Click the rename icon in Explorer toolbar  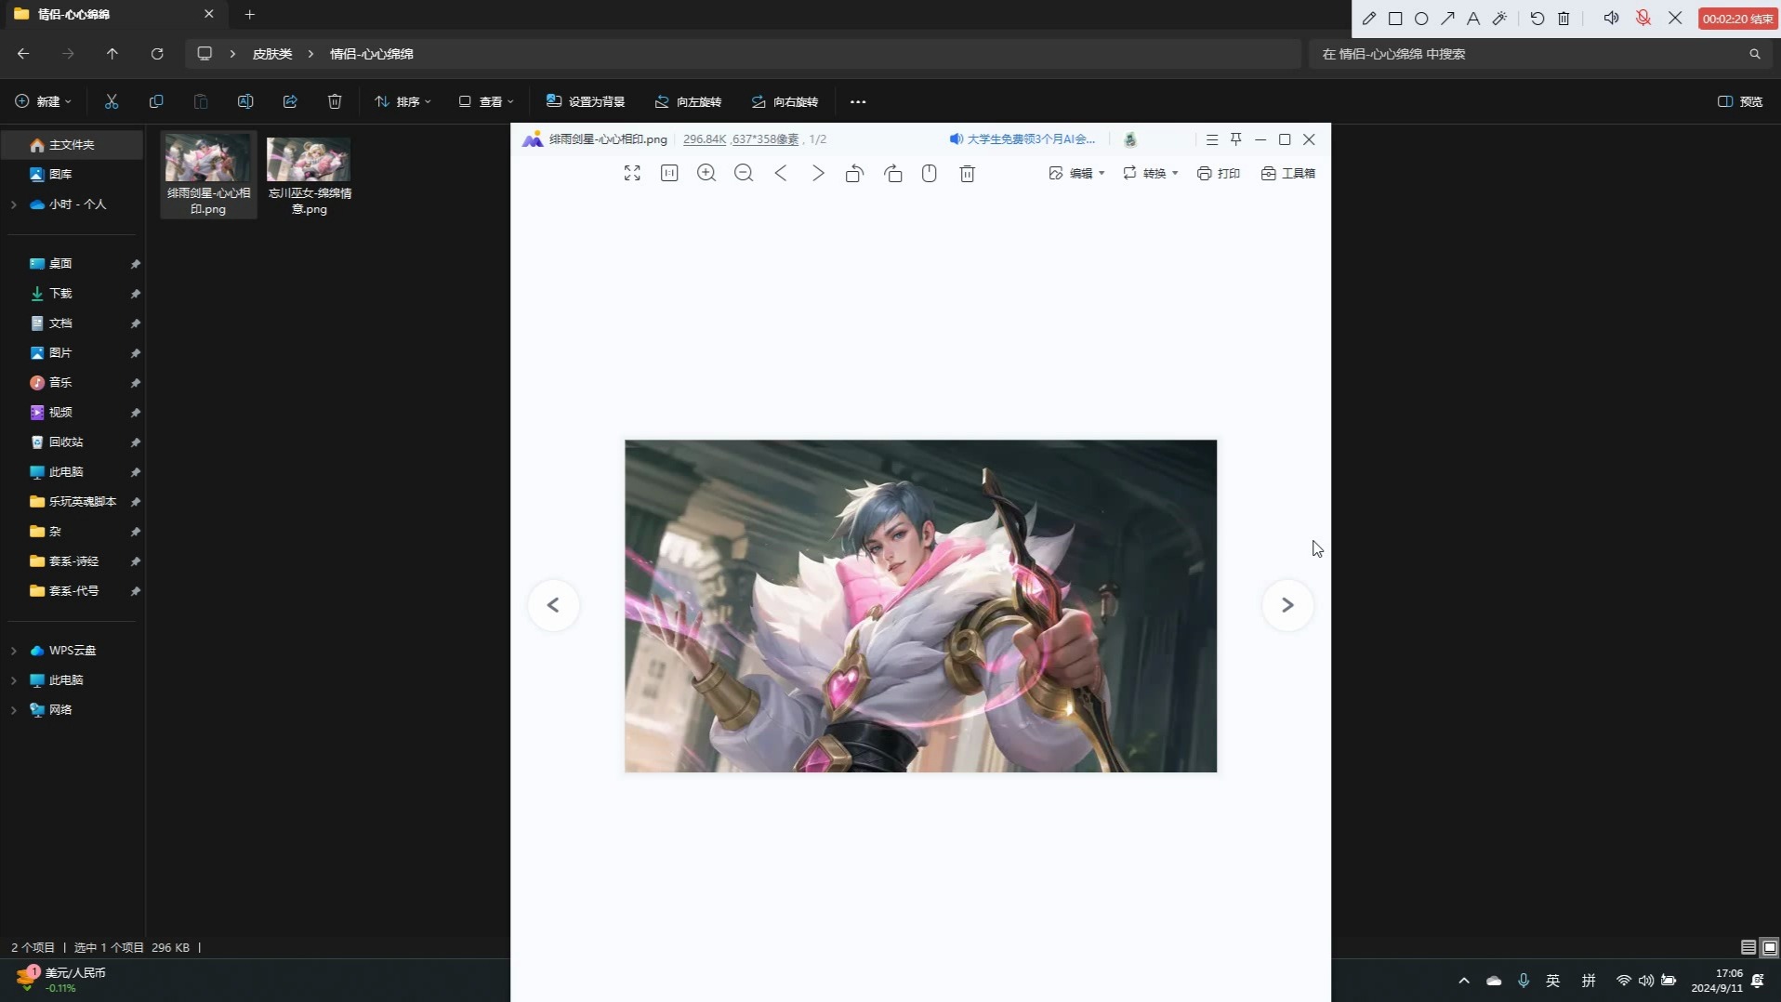(245, 101)
